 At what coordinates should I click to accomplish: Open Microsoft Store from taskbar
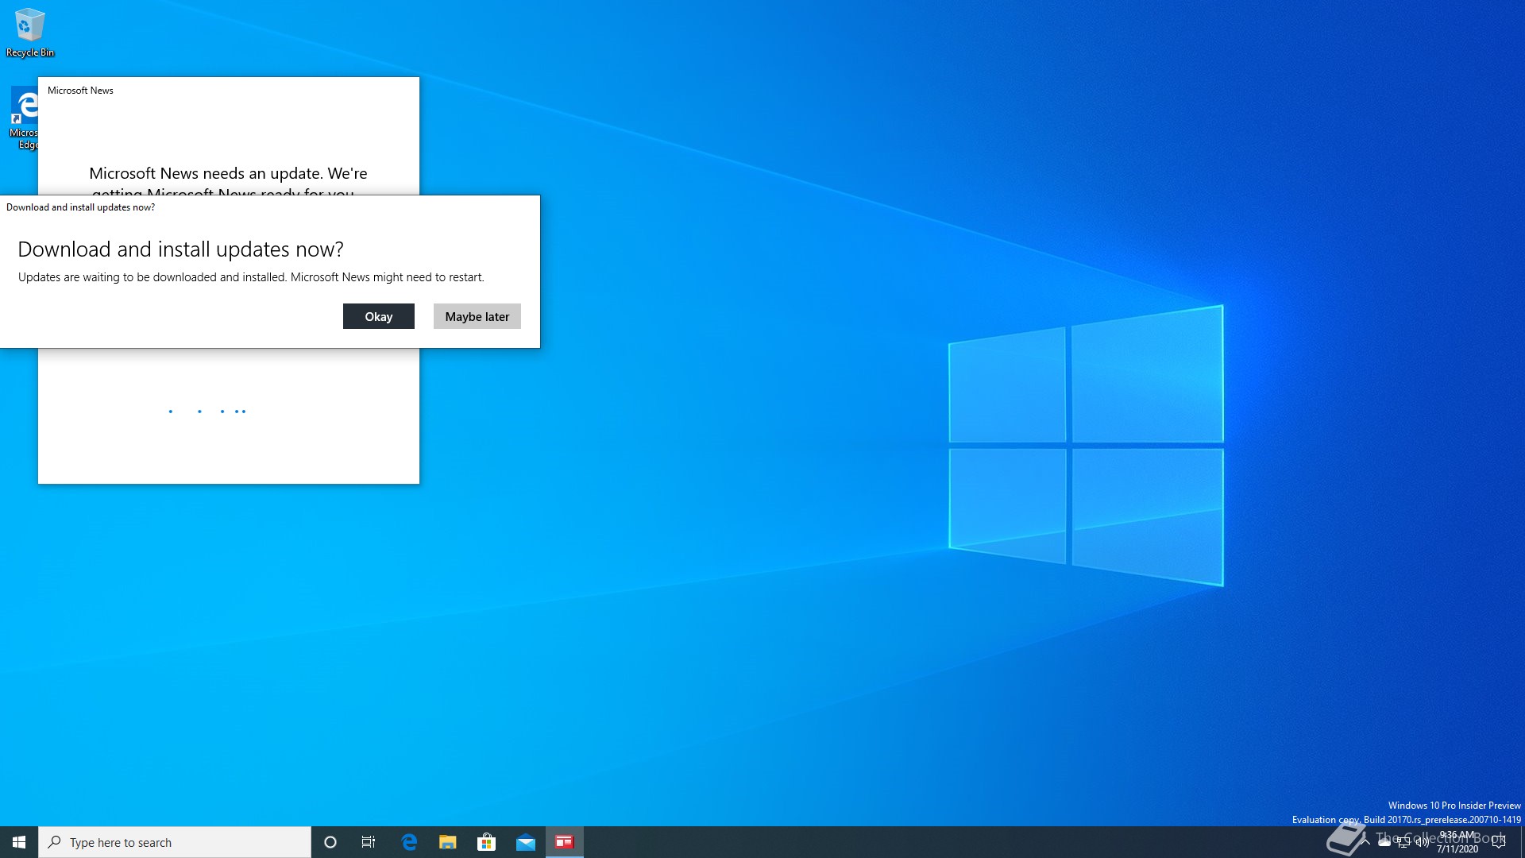(487, 842)
